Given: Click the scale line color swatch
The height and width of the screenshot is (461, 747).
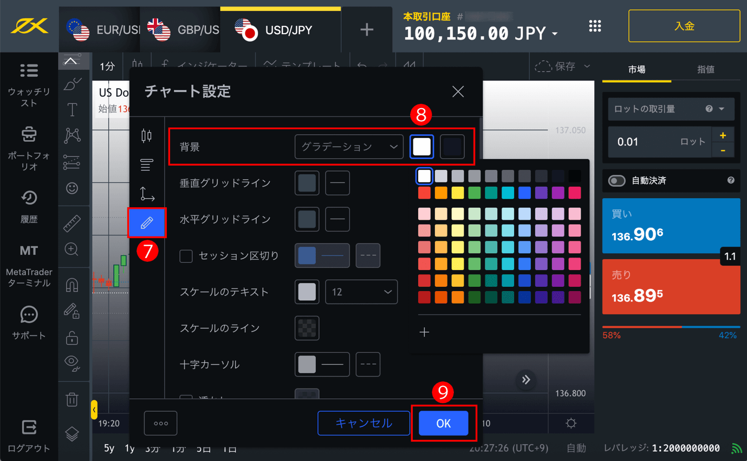Looking at the screenshot, I should click(307, 328).
